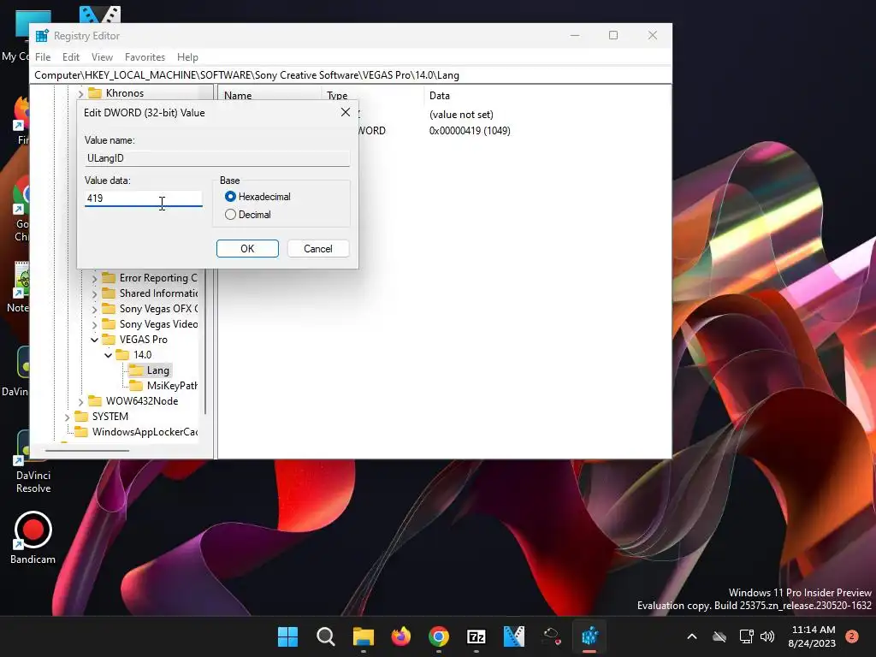This screenshot has width=876, height=657.
Task: Click the Registry Editor taskbar icon
Action: (x=589, y=636)
